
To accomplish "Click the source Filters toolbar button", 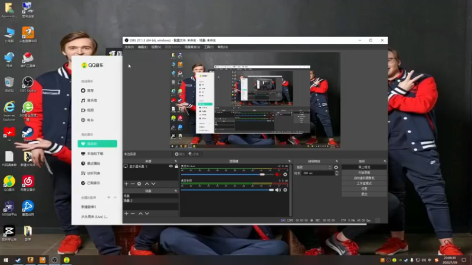I will pyautogui.click(x=194, y=154).
